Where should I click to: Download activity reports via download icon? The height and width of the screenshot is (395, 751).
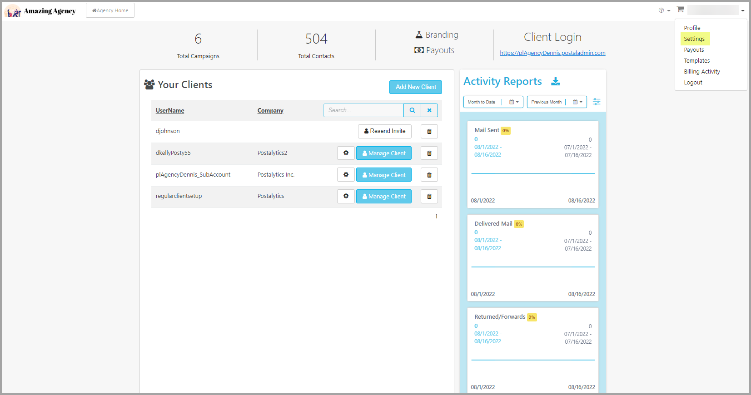pyautogui.click(x=556, y=81)
